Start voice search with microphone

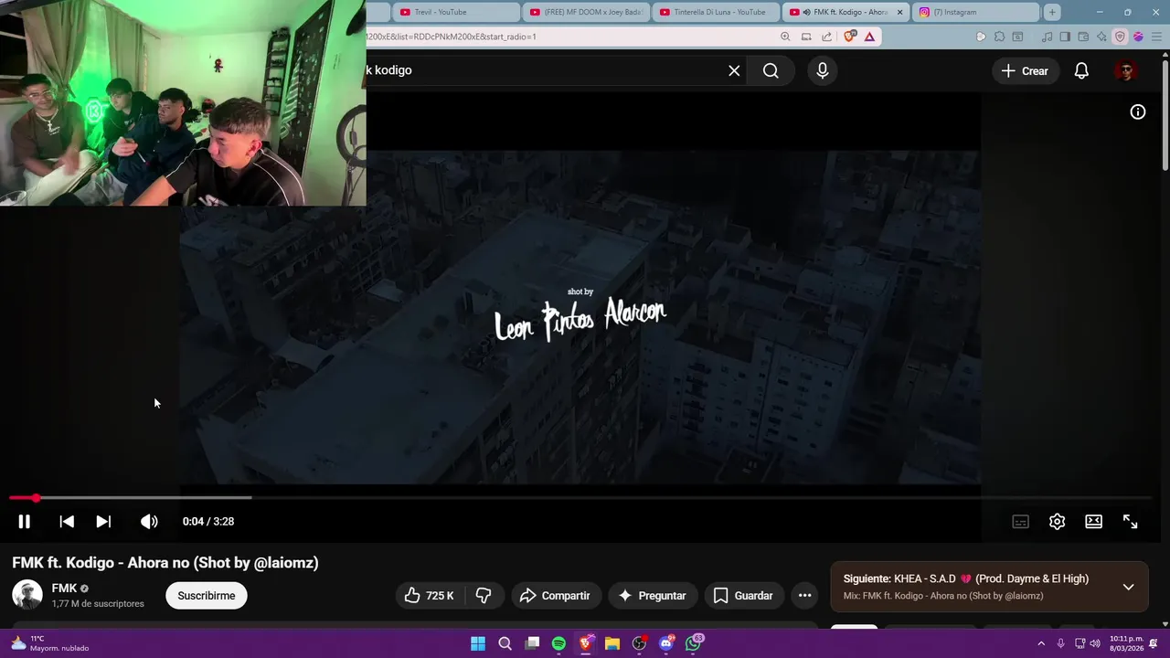(823, 70)
